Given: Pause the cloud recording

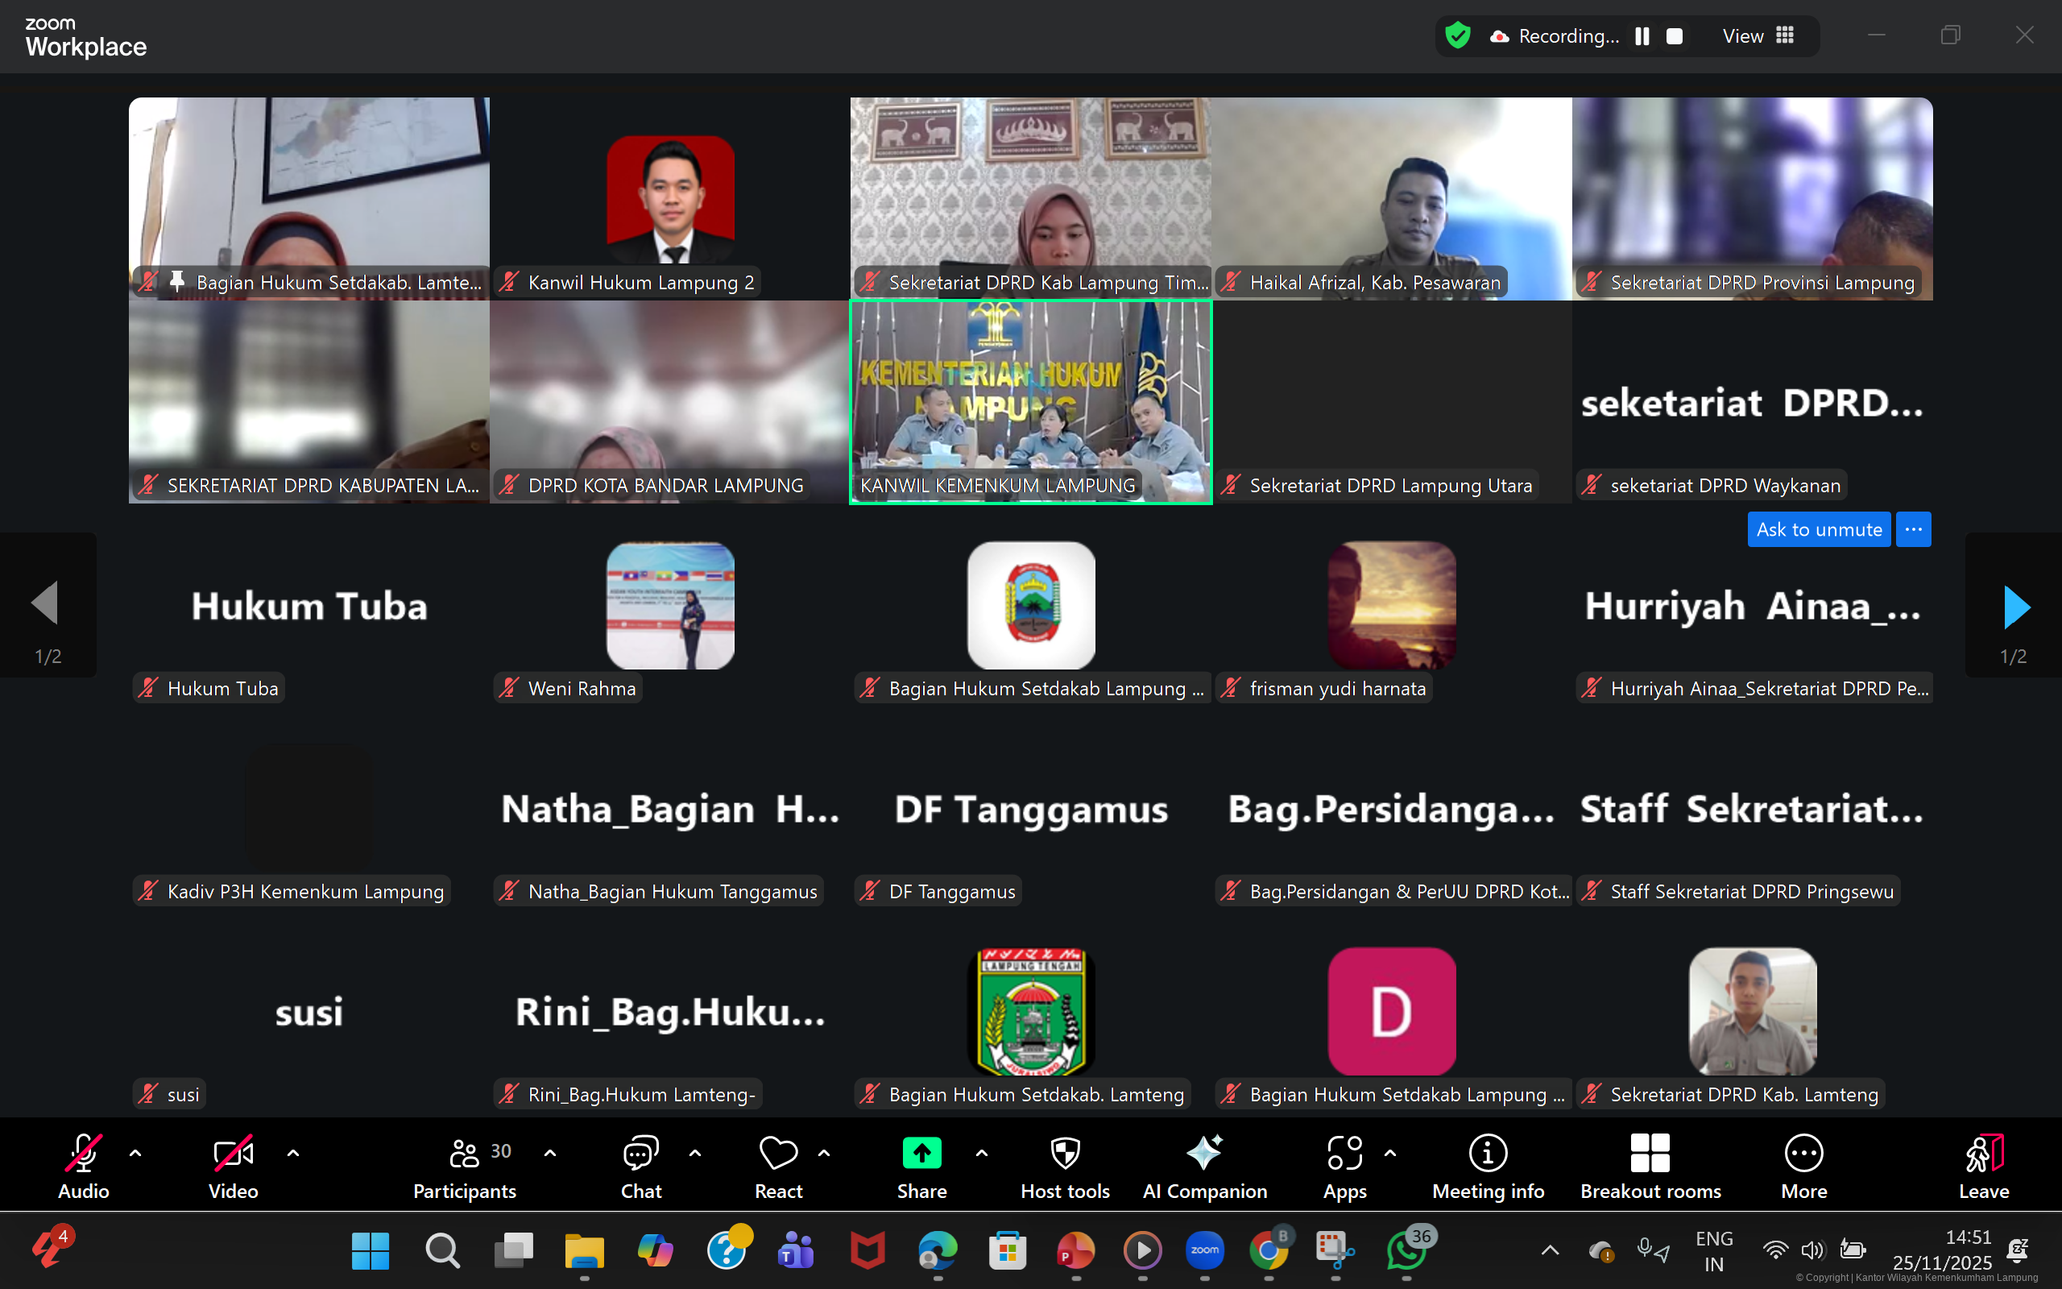Looking at the screenshot, I should point(1640,35).
